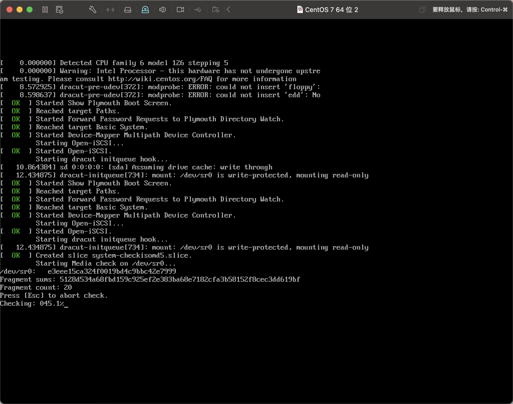Pause the virtual machine
The image size is (513, 404).
[x=45, y=10]
